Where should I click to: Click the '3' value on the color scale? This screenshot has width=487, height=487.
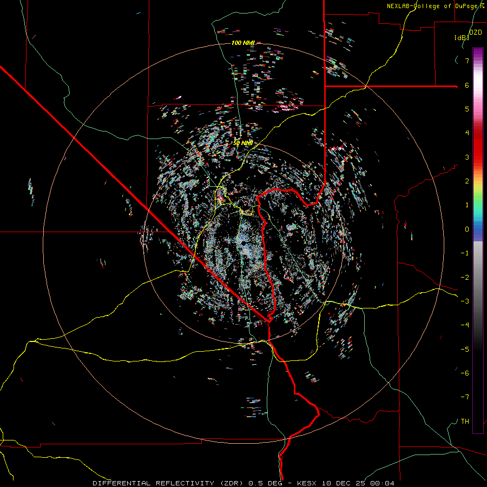[467, 157]
